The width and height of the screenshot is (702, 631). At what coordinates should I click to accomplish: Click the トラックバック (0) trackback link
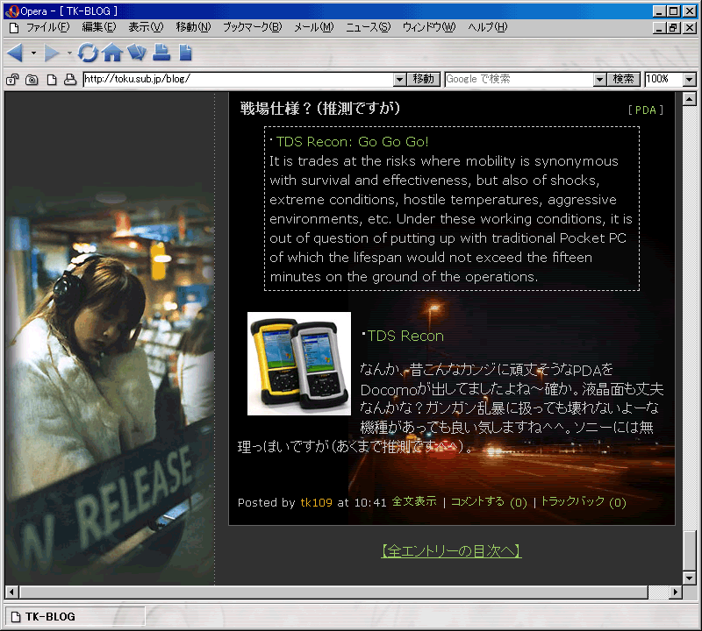click(584, 502)
